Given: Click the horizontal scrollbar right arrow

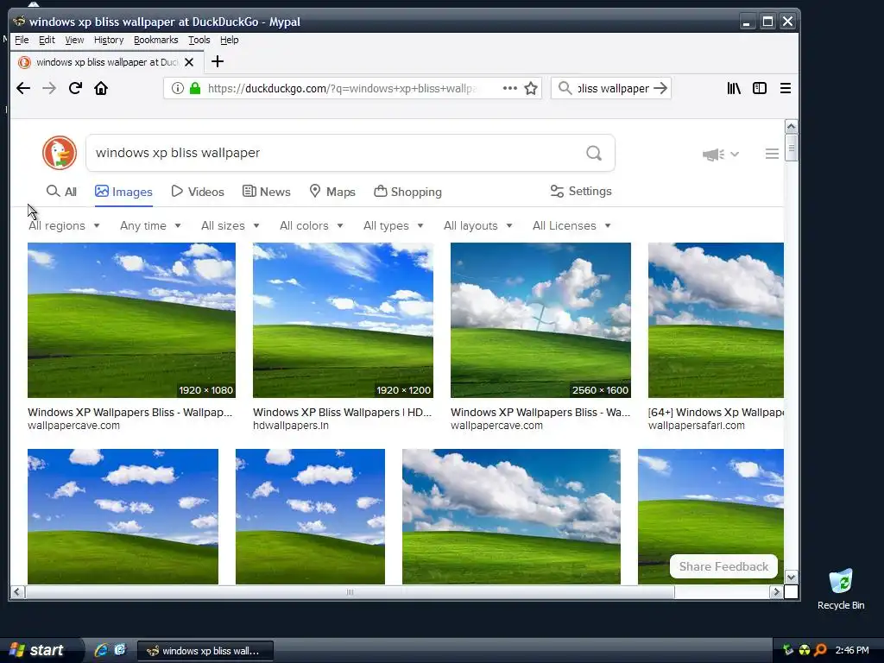Looking at the screenshot, I should (776, 592).
